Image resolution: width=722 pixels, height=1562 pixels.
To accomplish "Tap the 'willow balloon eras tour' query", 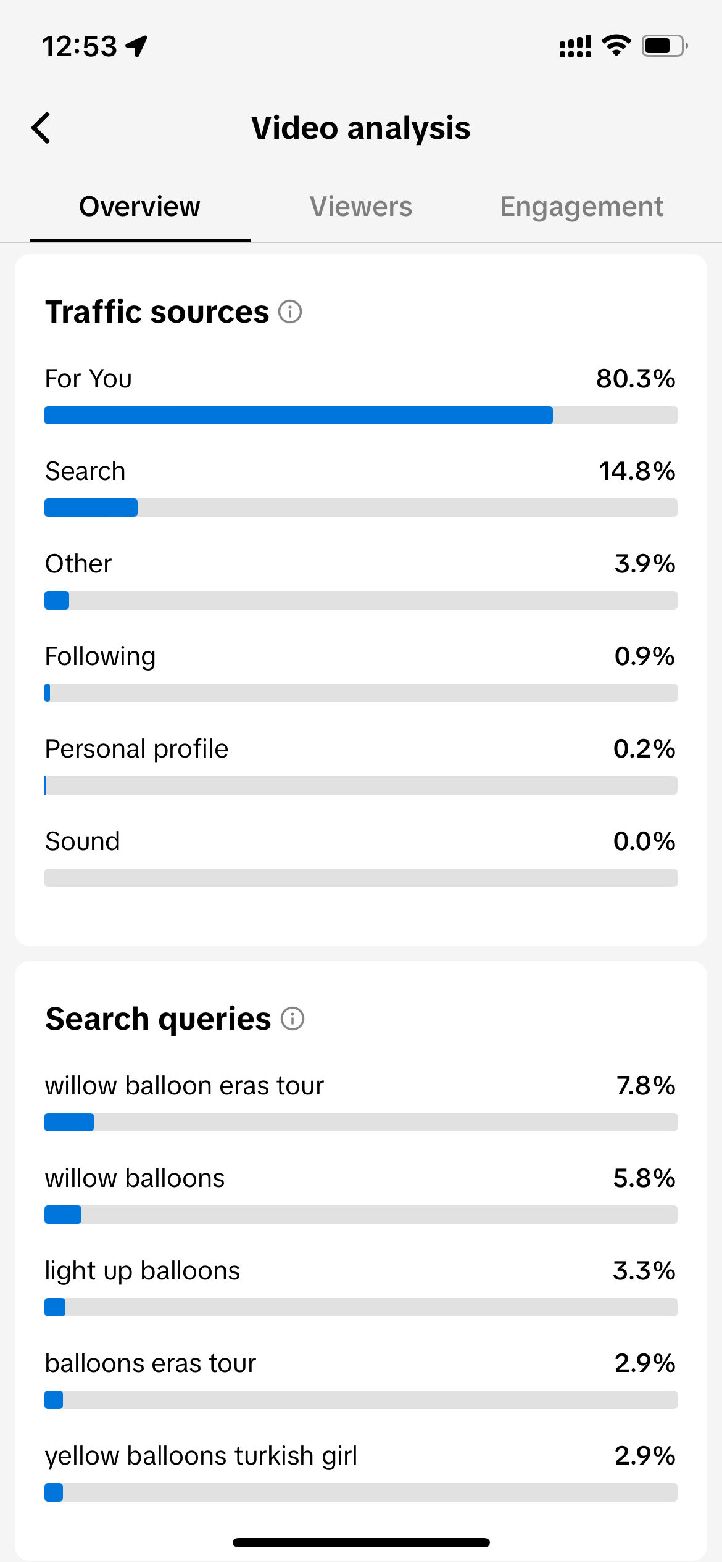I will pos(185,1086).
